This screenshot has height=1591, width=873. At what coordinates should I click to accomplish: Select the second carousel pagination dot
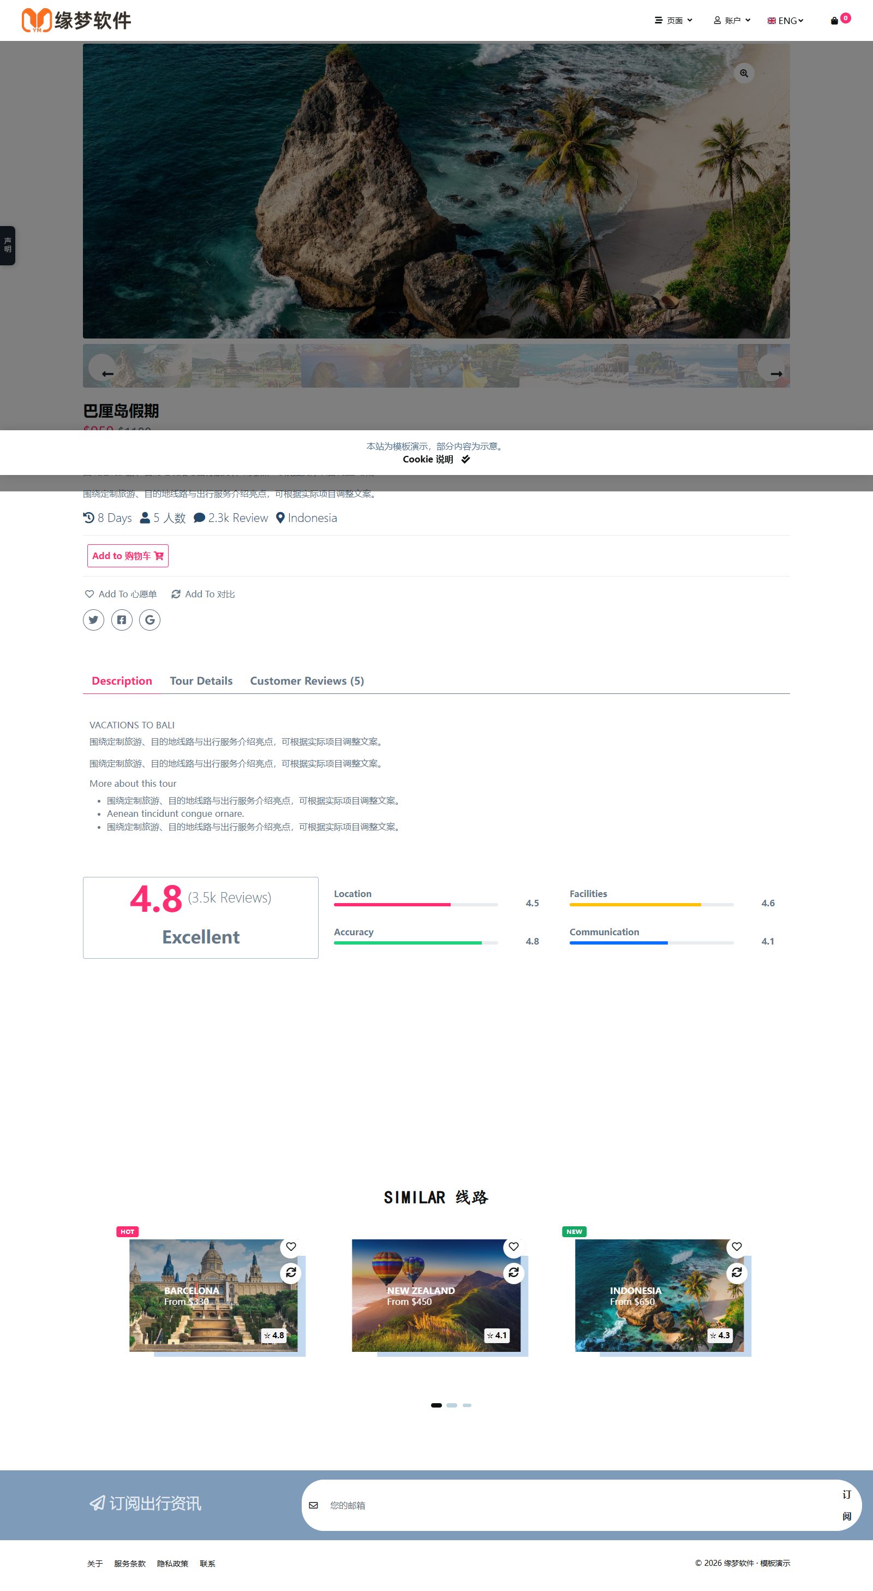tap(452, 1405)
